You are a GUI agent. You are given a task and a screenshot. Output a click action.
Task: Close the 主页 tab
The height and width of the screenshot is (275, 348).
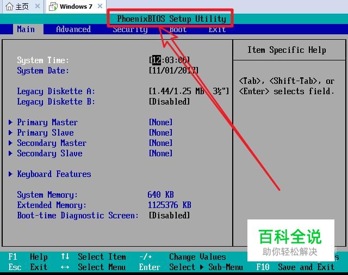pos(38,6)
